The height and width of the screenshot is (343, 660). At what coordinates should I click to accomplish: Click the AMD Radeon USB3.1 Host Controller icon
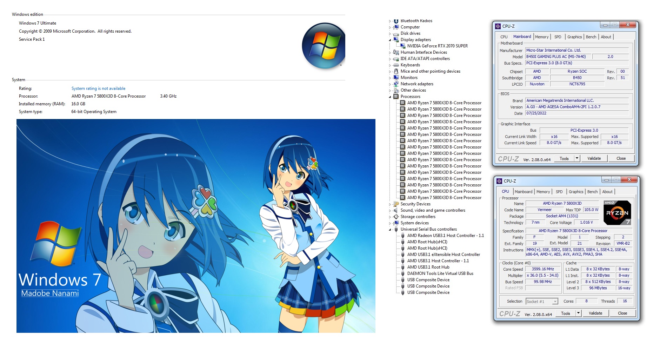pos(403,236)
